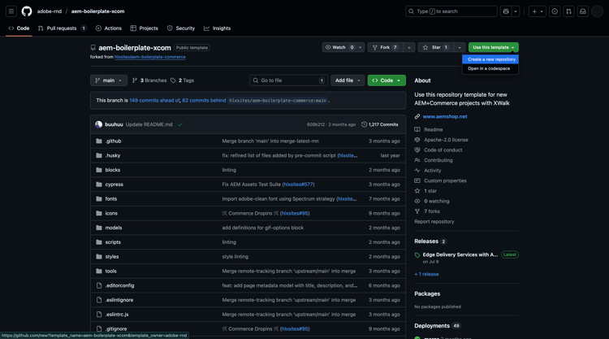Open the hamburger navigation menu

(x=11, y=11)
